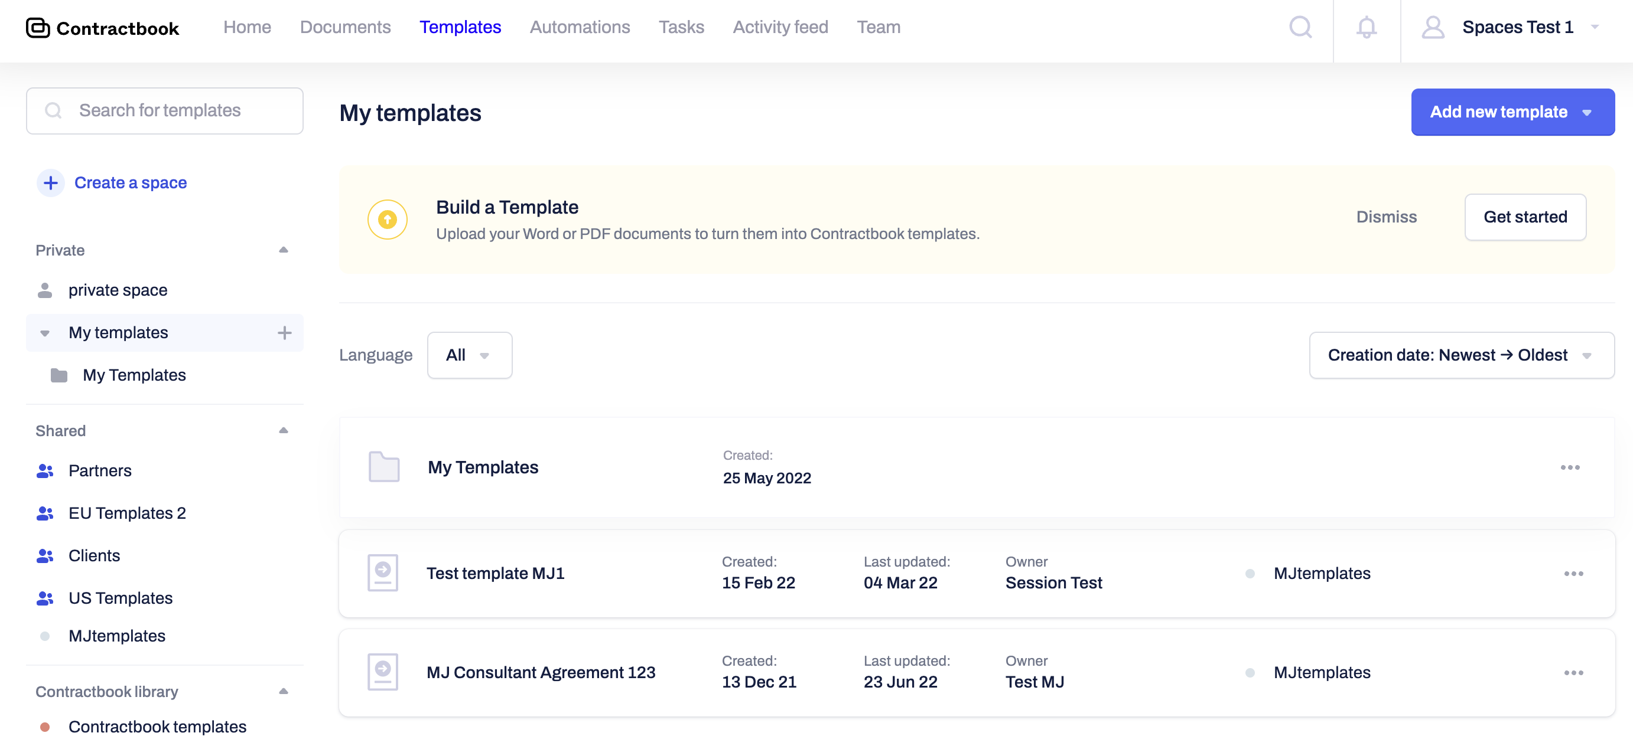Click the Build a Template lightbulb icon
The image size is (1633, 746).
click(x=389, y=218)
